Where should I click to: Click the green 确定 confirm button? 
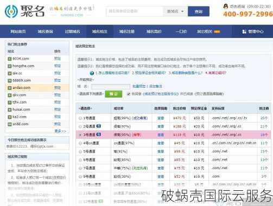(x=113, y=94)
